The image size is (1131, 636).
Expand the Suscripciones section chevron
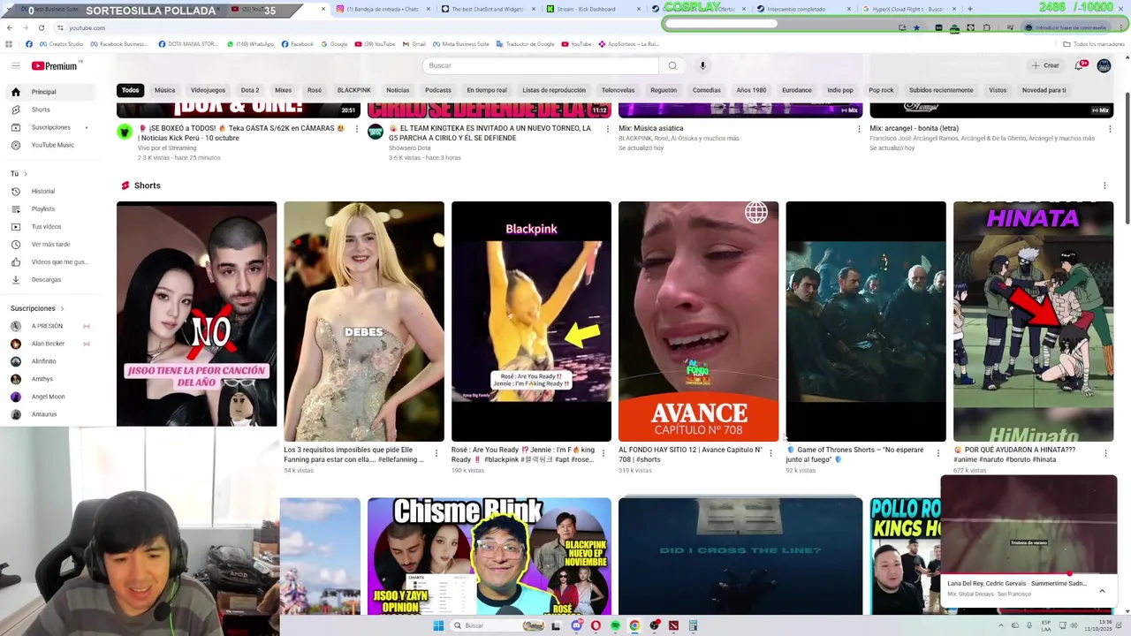point(62,308)
